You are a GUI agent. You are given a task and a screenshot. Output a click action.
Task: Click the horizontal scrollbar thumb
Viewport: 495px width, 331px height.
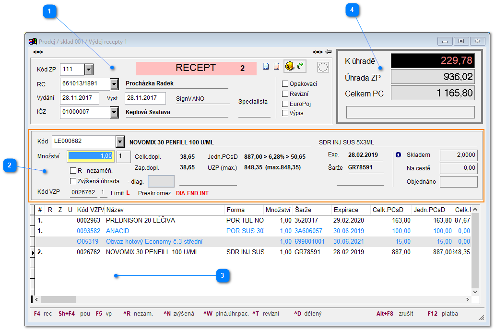pyautogui.click(x=58, y=299)
